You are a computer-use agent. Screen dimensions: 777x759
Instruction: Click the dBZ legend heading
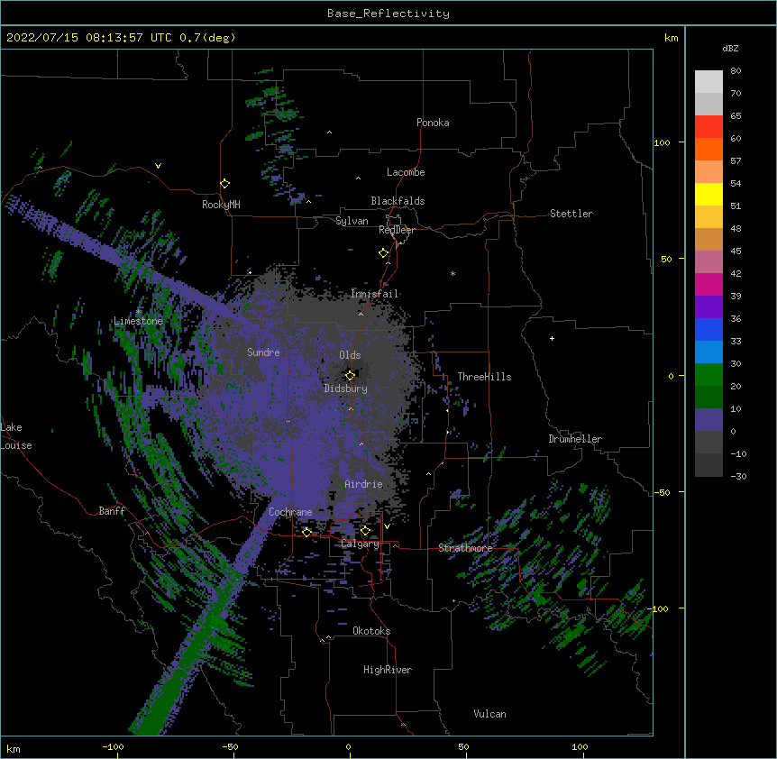coord(730,48)
